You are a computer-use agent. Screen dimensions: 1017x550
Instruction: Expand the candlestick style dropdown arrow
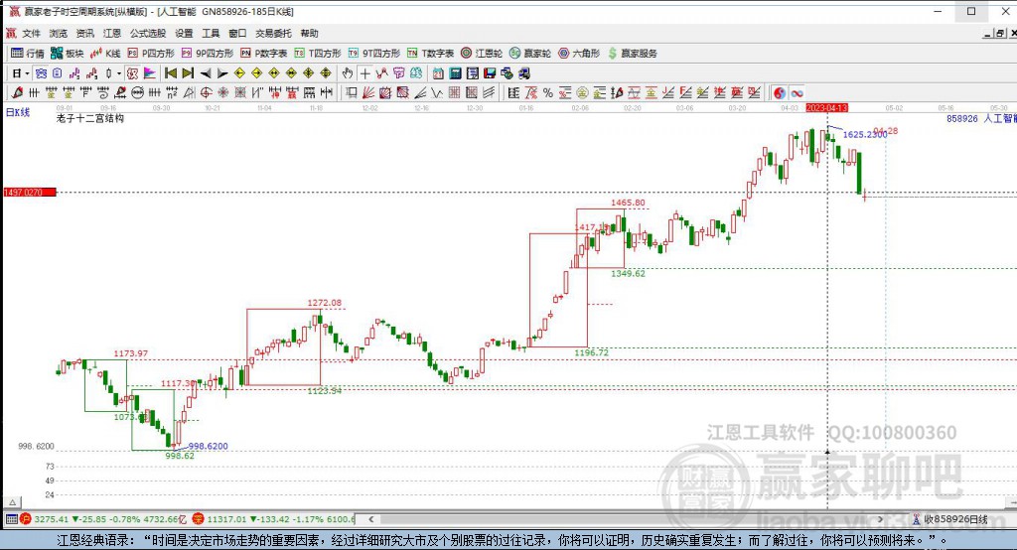[119, 73]
